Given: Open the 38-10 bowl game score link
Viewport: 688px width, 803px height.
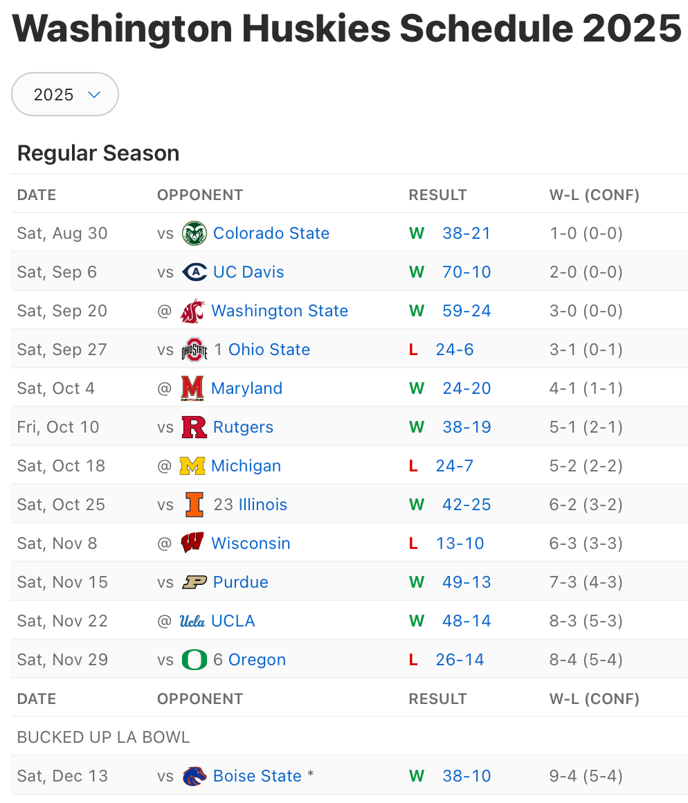Looking at the screenshot, I should (x=467, y=776).
